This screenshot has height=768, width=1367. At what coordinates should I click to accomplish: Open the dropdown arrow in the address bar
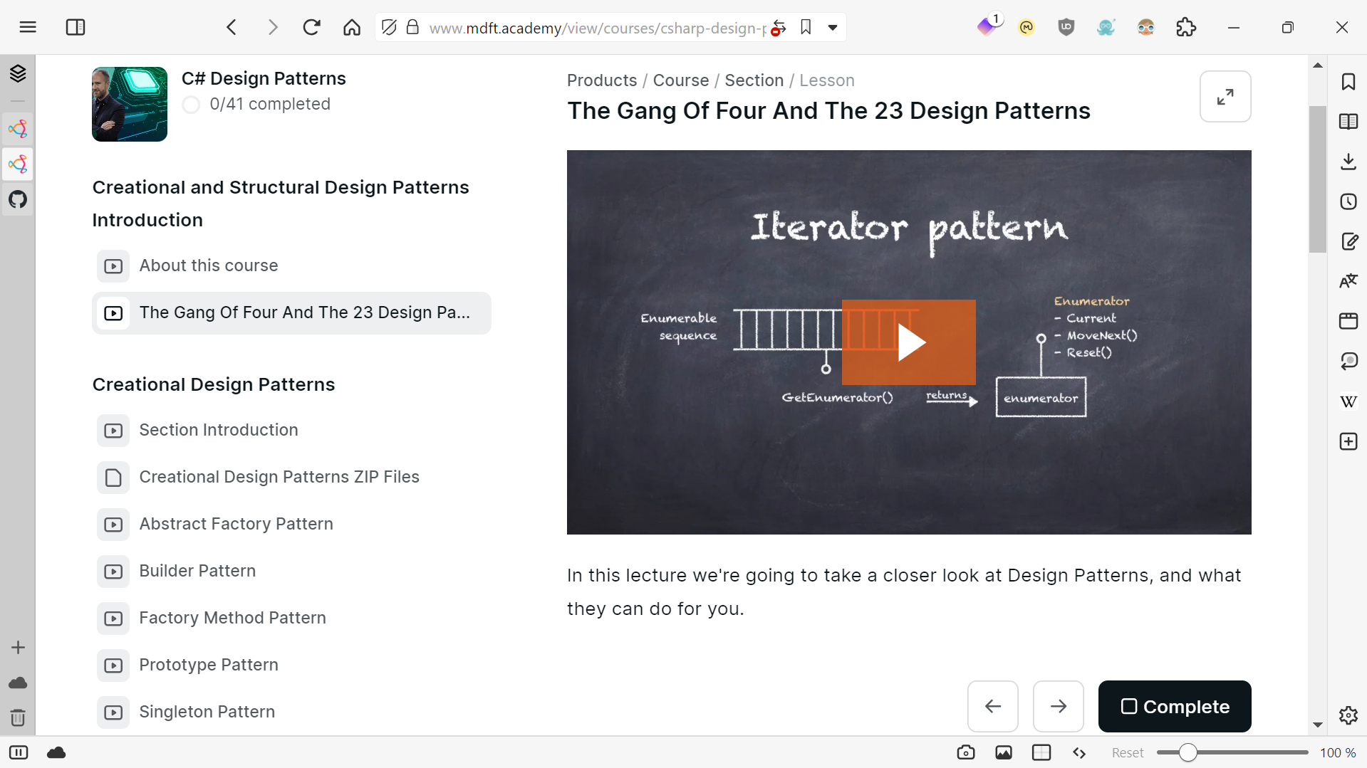tap(833, 28)
